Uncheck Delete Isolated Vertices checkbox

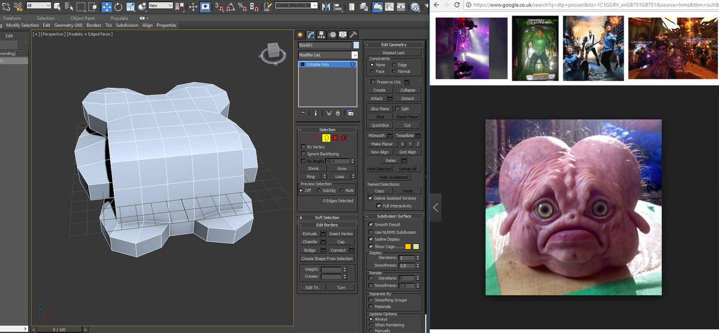tap(370, 198)
